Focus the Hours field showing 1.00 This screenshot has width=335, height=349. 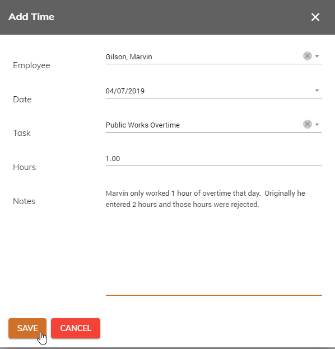coord(214,159)
